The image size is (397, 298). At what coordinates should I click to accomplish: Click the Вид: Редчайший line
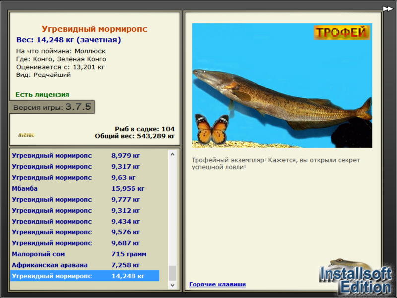click(x=44, y=75)
